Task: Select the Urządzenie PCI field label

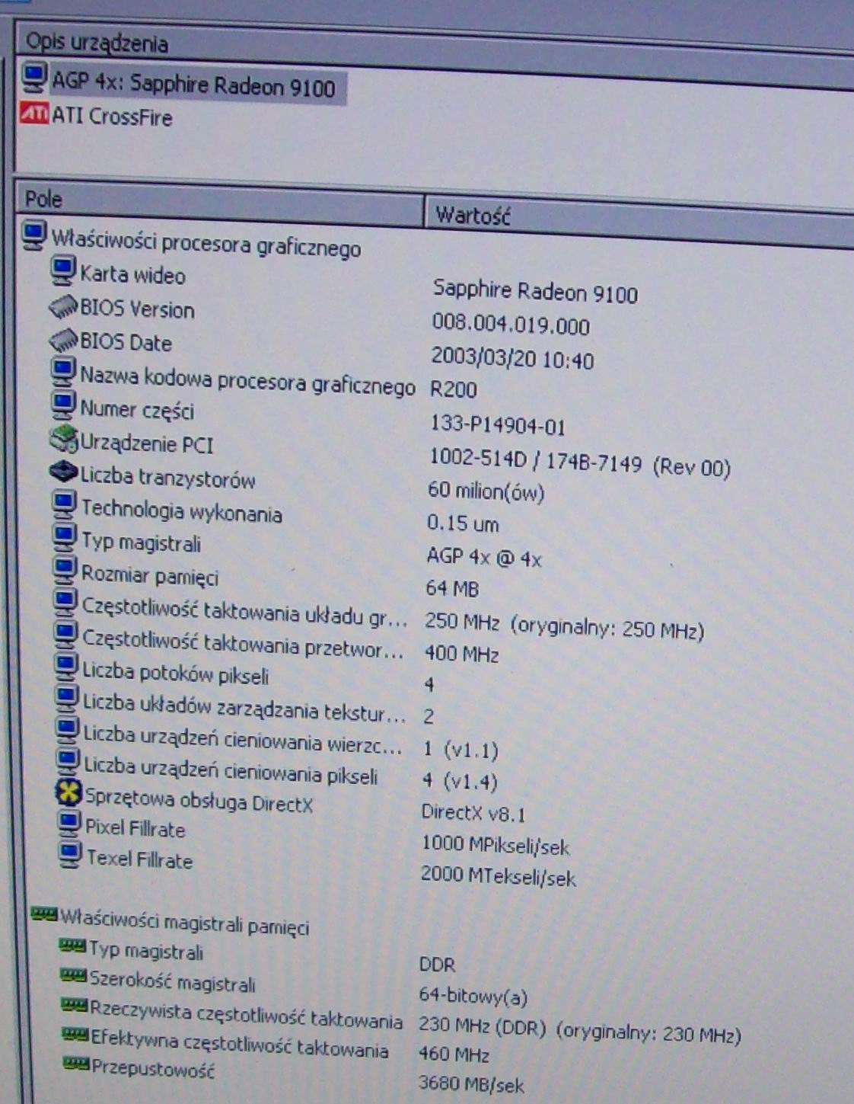Action: coord(147,443)
